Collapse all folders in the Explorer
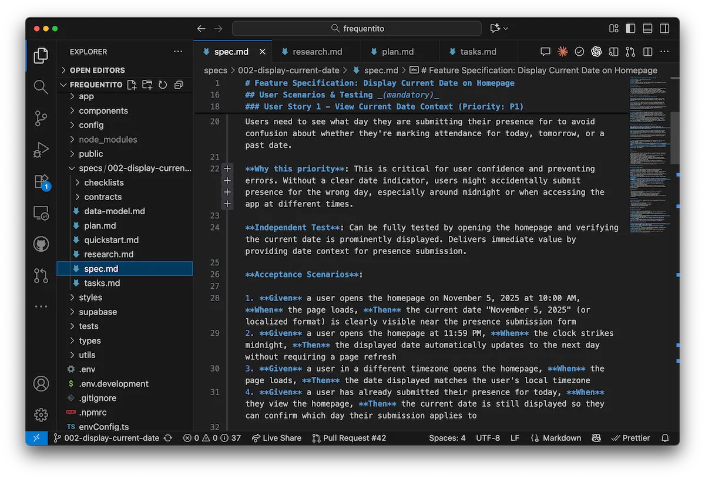The width and height of the screenshot is (705, 479). pos(178,85)
